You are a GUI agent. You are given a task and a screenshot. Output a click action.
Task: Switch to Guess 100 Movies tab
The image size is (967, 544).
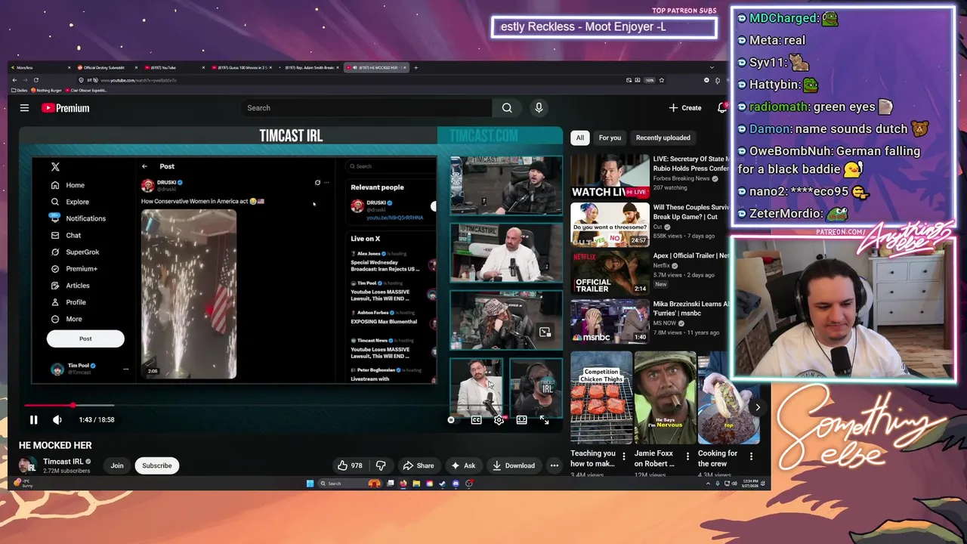pyautogui.click(x=240, y=67)
